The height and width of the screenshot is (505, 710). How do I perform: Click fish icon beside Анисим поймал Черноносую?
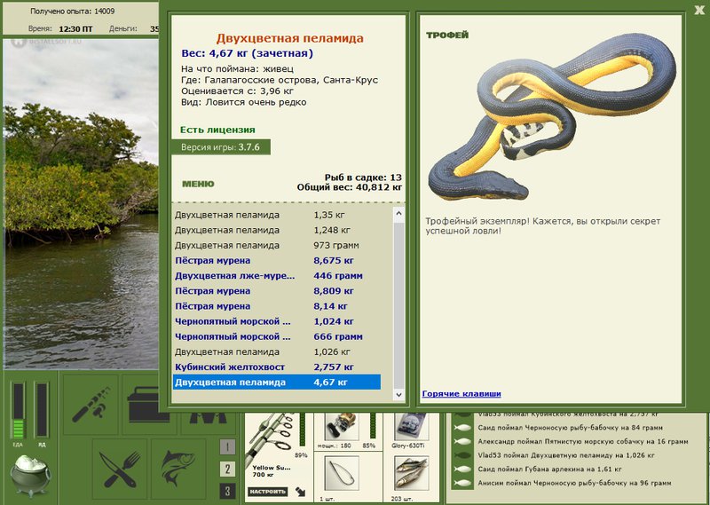point(461,484)
